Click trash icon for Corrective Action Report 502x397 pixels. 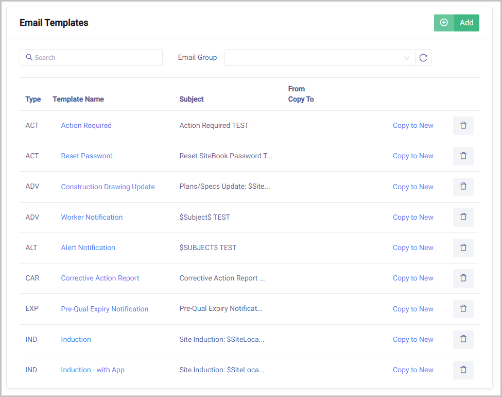click(463, 278)
